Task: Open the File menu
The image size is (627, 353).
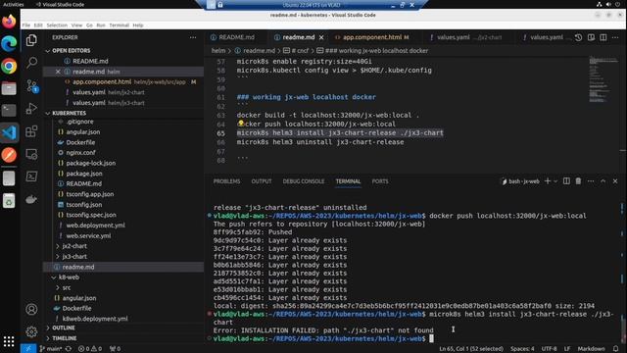Action: tap(26, 25)
